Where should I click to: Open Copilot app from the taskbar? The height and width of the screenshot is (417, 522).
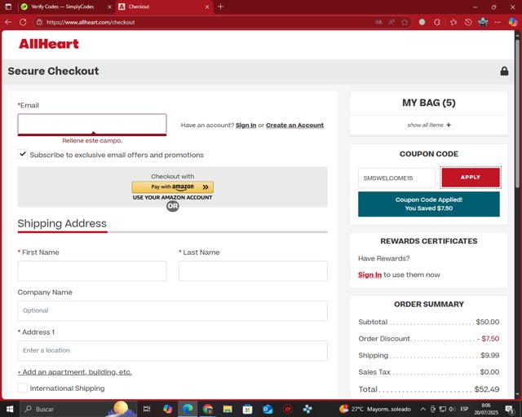(167, 409)
